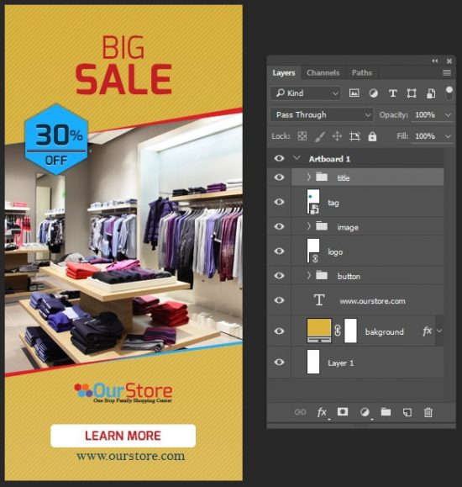The image size is (462, 487).
Task: Open the Pass Through blend mode dropdown
Action: [322, 115]
